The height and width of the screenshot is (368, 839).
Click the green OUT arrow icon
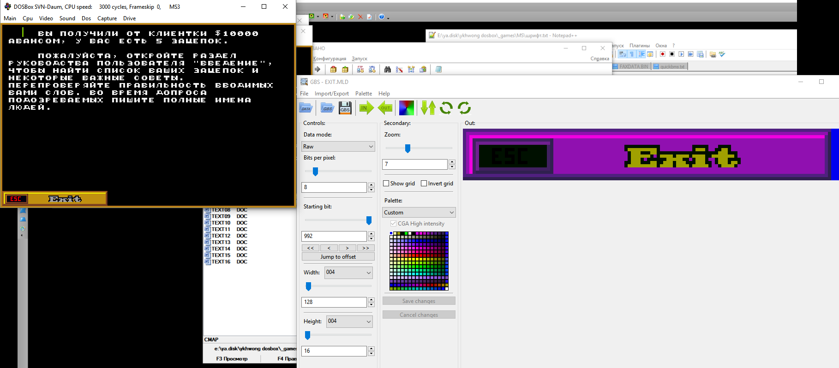click(x=385, y=108)
